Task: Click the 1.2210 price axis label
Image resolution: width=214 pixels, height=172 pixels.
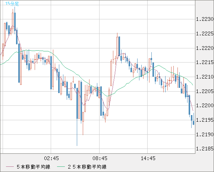Action: tap(205, 77)
